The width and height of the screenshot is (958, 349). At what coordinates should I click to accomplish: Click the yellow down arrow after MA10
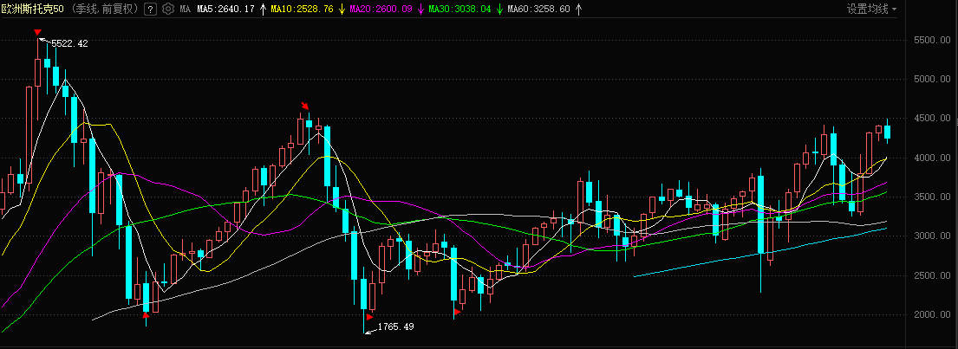[x=342, y=9]
